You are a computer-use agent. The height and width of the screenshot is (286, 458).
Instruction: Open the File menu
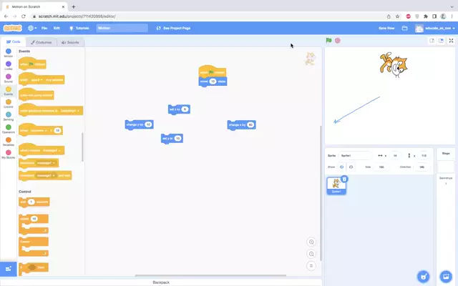pyautogui.click(x=44, y=28)
